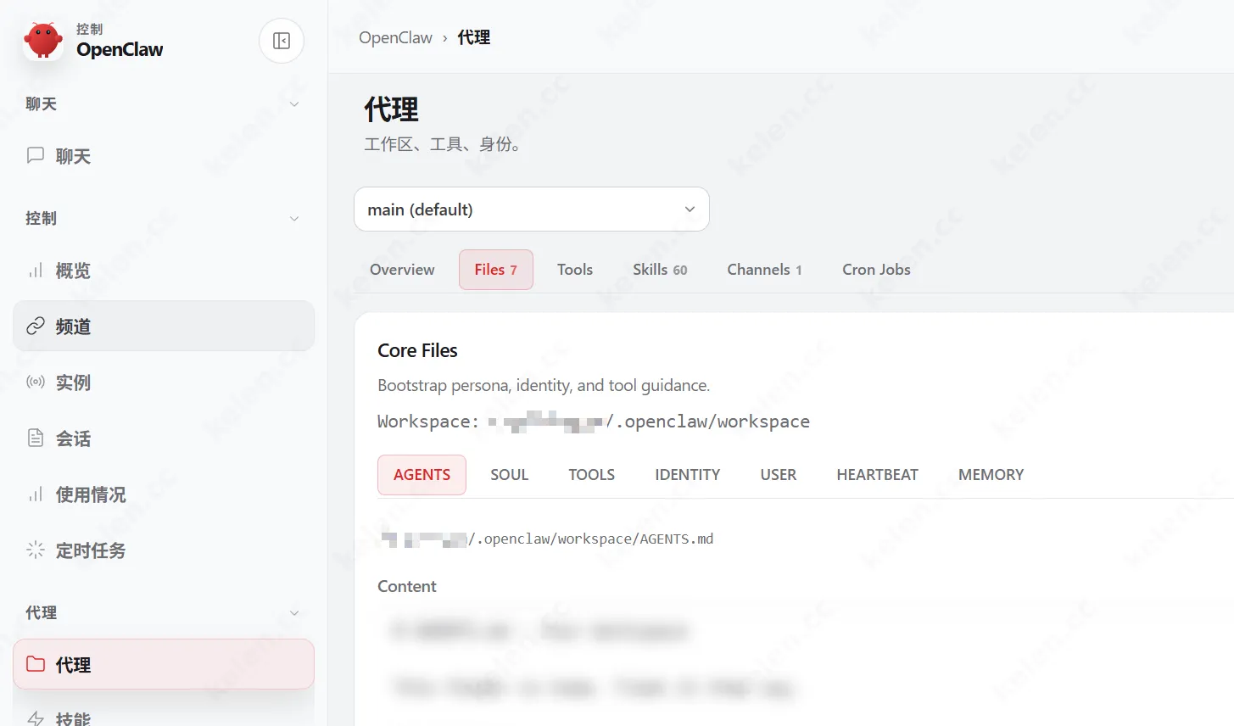Click the 频道 link icon in sidebar
The height and width of the screenshot is (726, 1234).
[34, 326]
